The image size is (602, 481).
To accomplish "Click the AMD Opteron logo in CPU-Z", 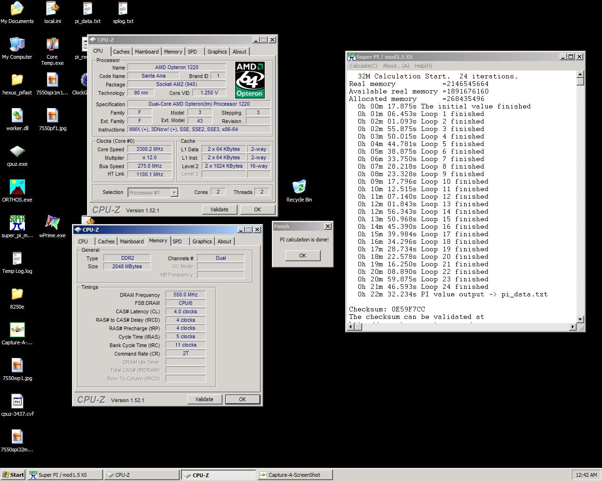I will click(x=250, y=80).
